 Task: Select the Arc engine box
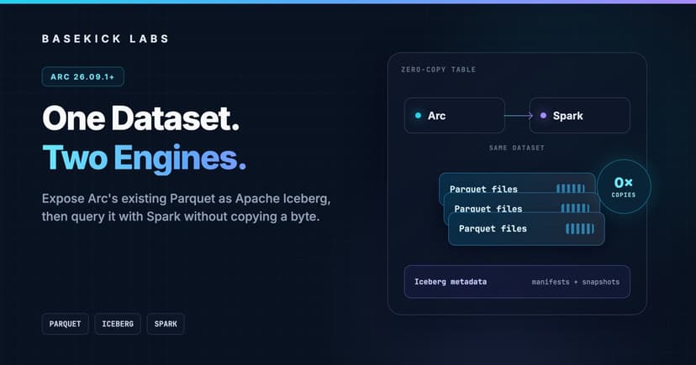click(455, 116)
